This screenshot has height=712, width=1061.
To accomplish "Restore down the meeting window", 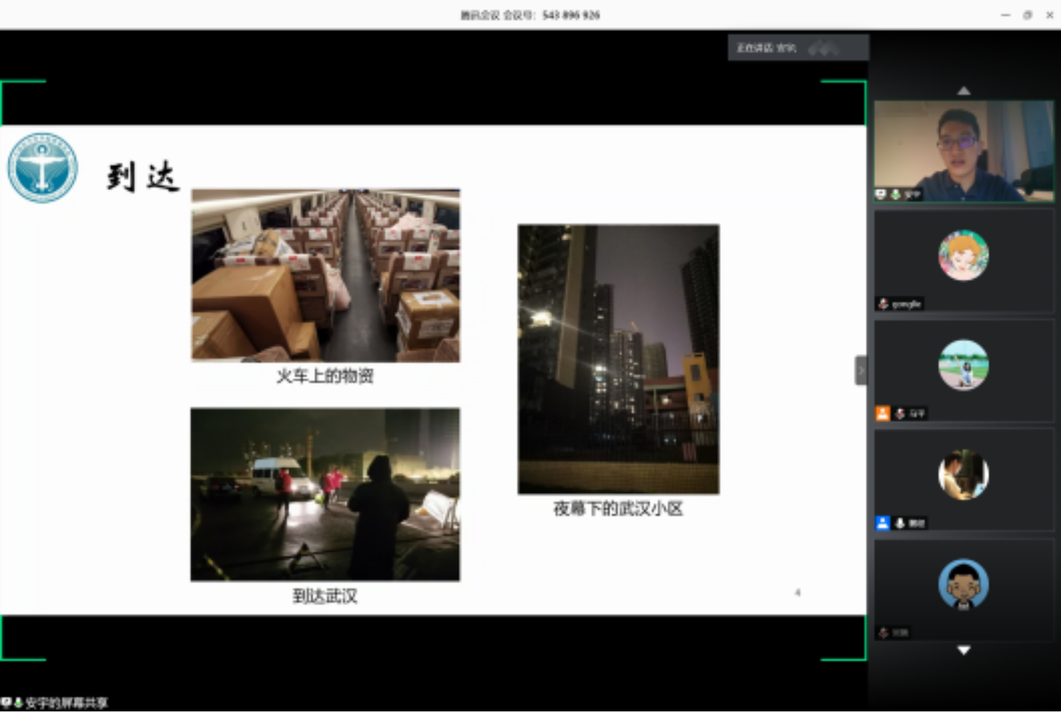I will [1027, 15].
